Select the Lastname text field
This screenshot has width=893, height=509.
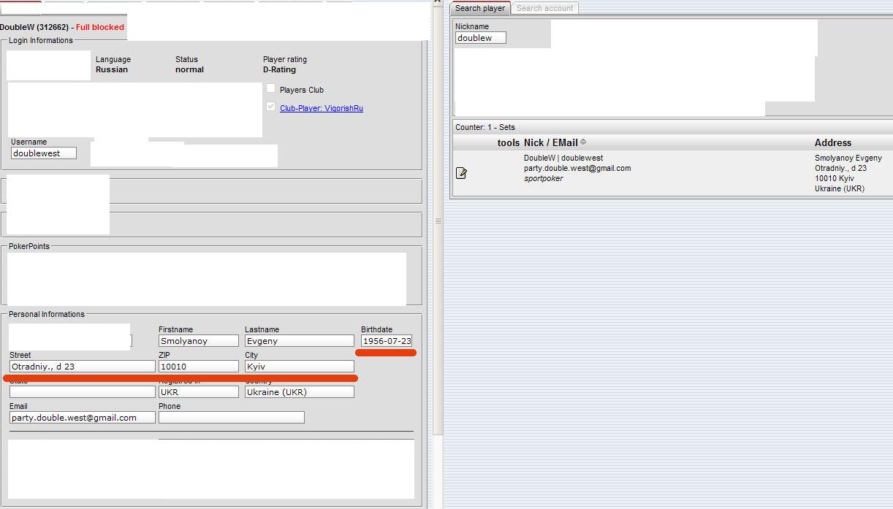pos(299,341)
